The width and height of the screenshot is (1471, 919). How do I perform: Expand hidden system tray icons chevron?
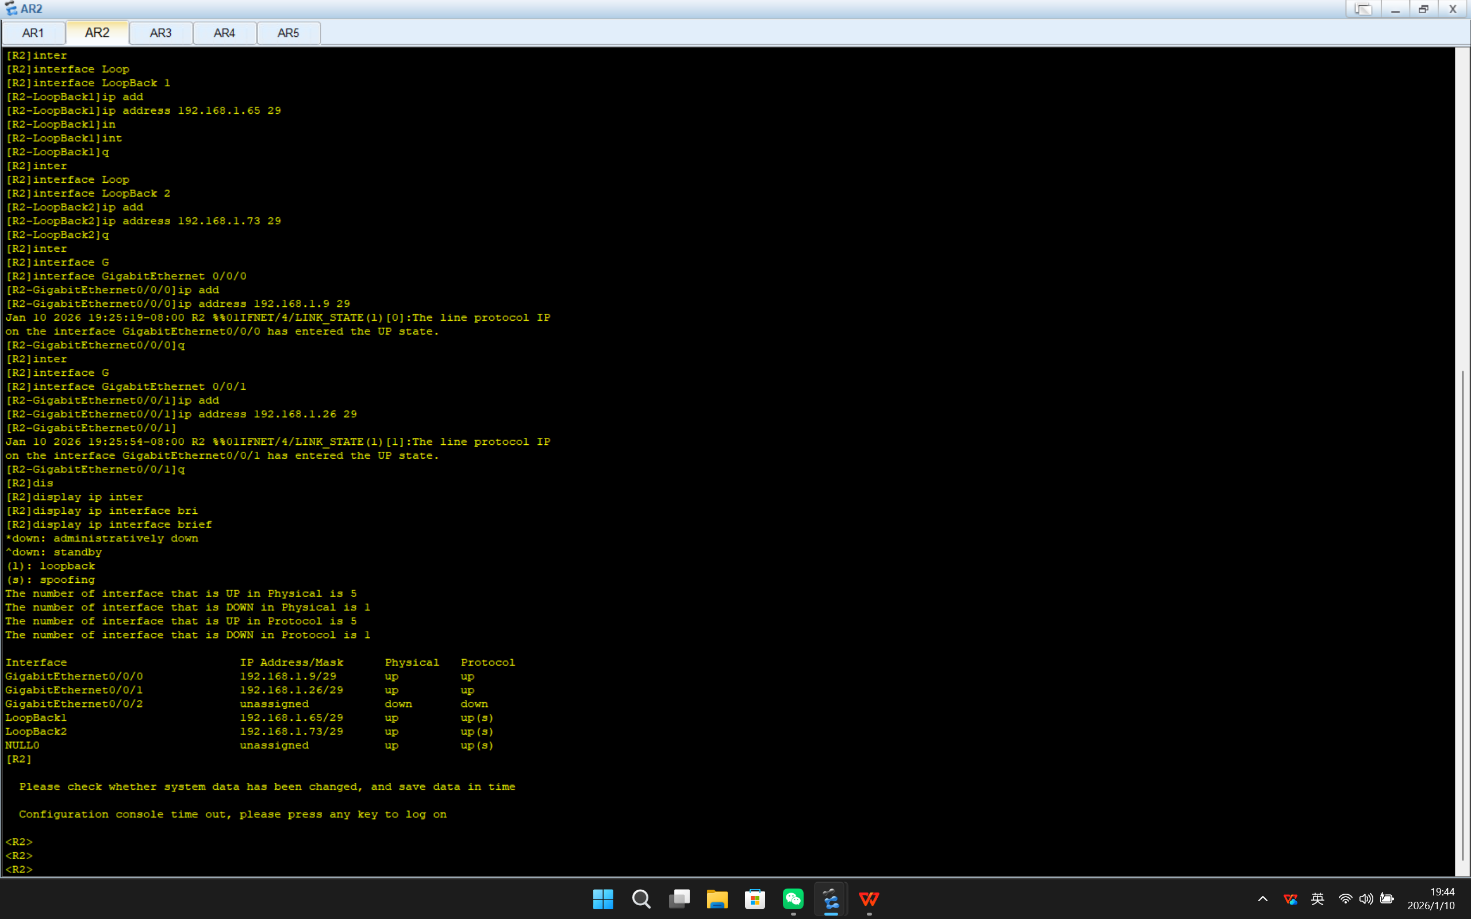coord(1262,899)
